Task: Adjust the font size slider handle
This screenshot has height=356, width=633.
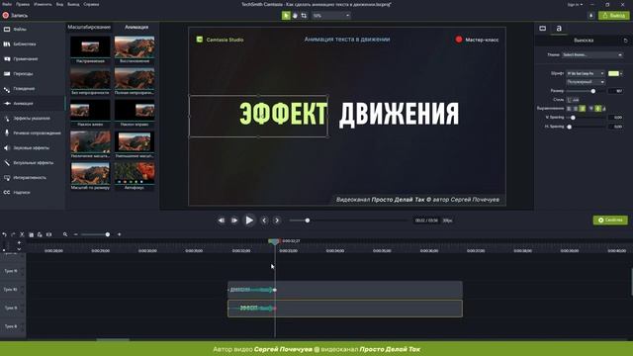Action: (x=593, y=91)
